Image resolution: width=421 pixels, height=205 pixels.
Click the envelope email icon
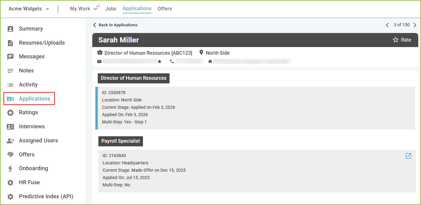click(x=99, y=61)
